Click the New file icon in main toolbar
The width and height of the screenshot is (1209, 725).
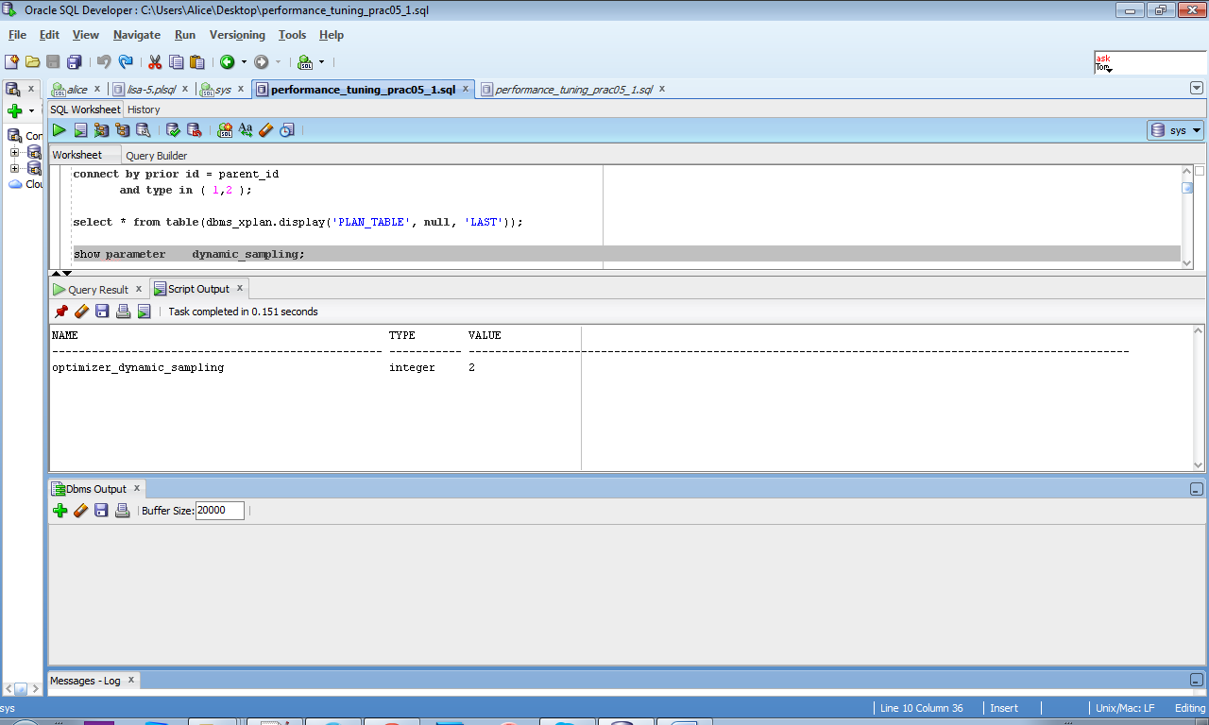point(11,62)
